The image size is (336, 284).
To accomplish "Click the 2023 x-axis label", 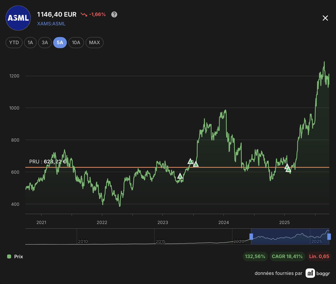I will (163, 223).
